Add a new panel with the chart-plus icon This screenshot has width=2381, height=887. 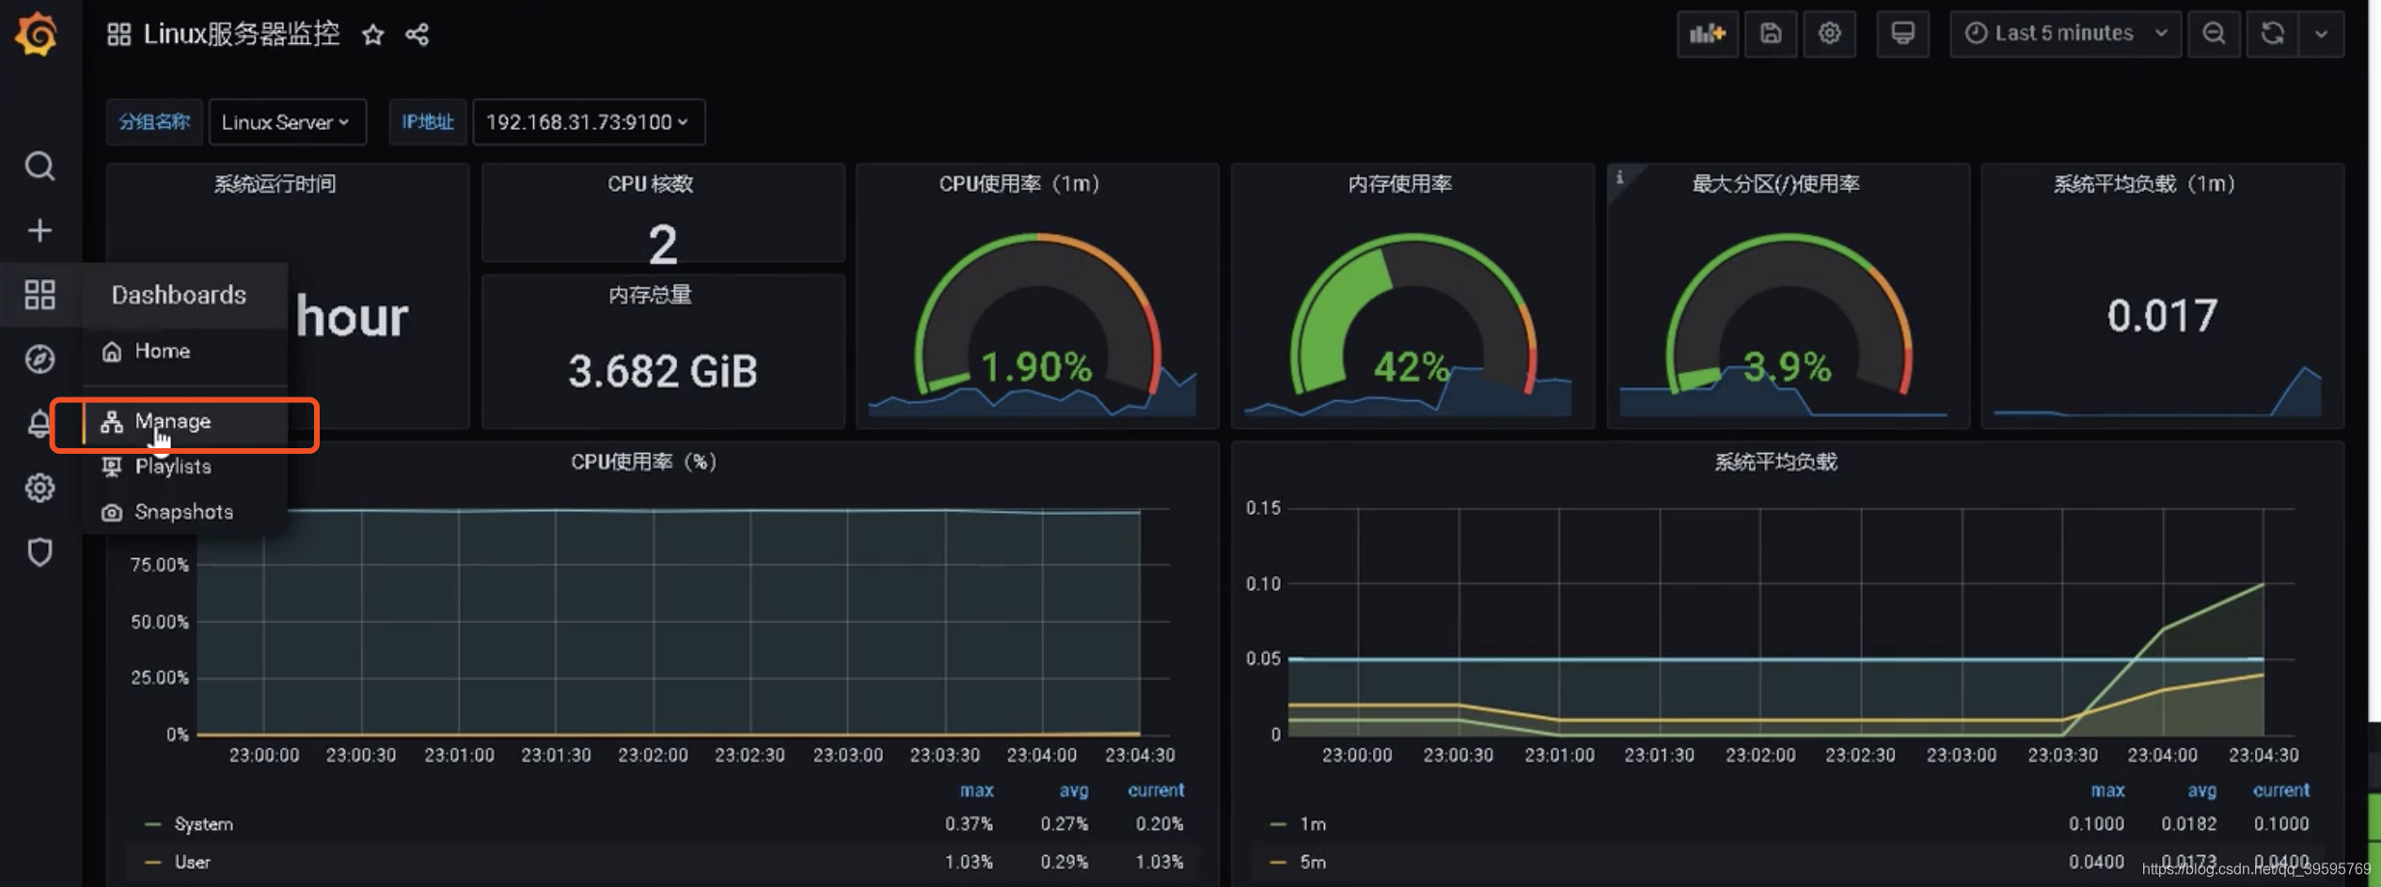click(1707, 34)
